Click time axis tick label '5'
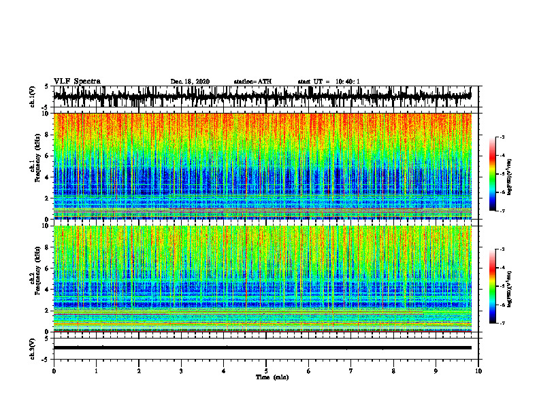Screen dimensions: 539x416 coord(266,371)
